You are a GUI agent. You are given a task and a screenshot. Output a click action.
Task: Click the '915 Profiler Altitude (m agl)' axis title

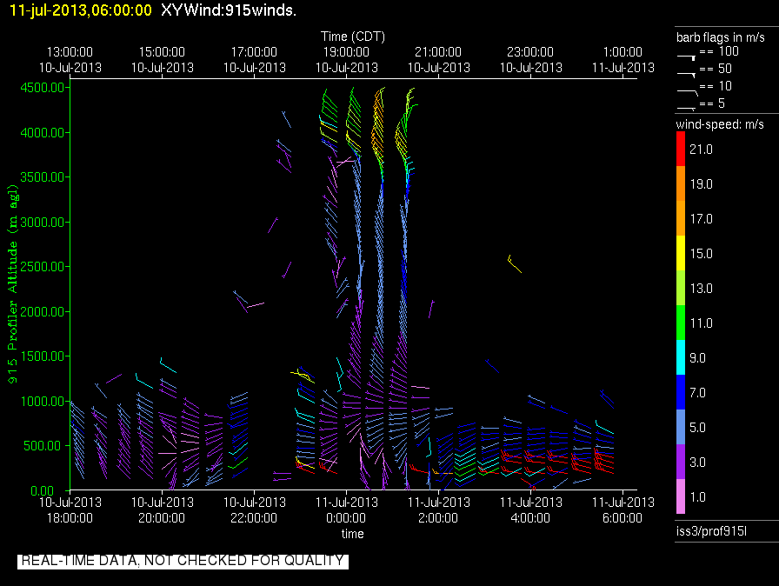click(12, 284)
